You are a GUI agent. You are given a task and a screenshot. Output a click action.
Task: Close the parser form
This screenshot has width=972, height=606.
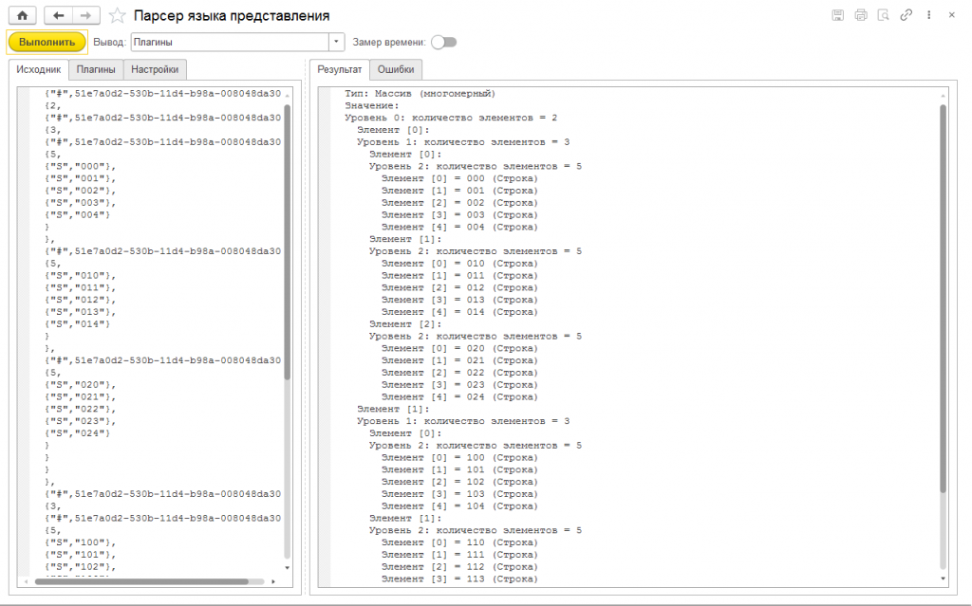coord(951,15)
